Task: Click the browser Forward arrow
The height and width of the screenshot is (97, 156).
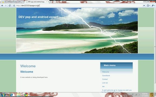Action: coord(6,6)
